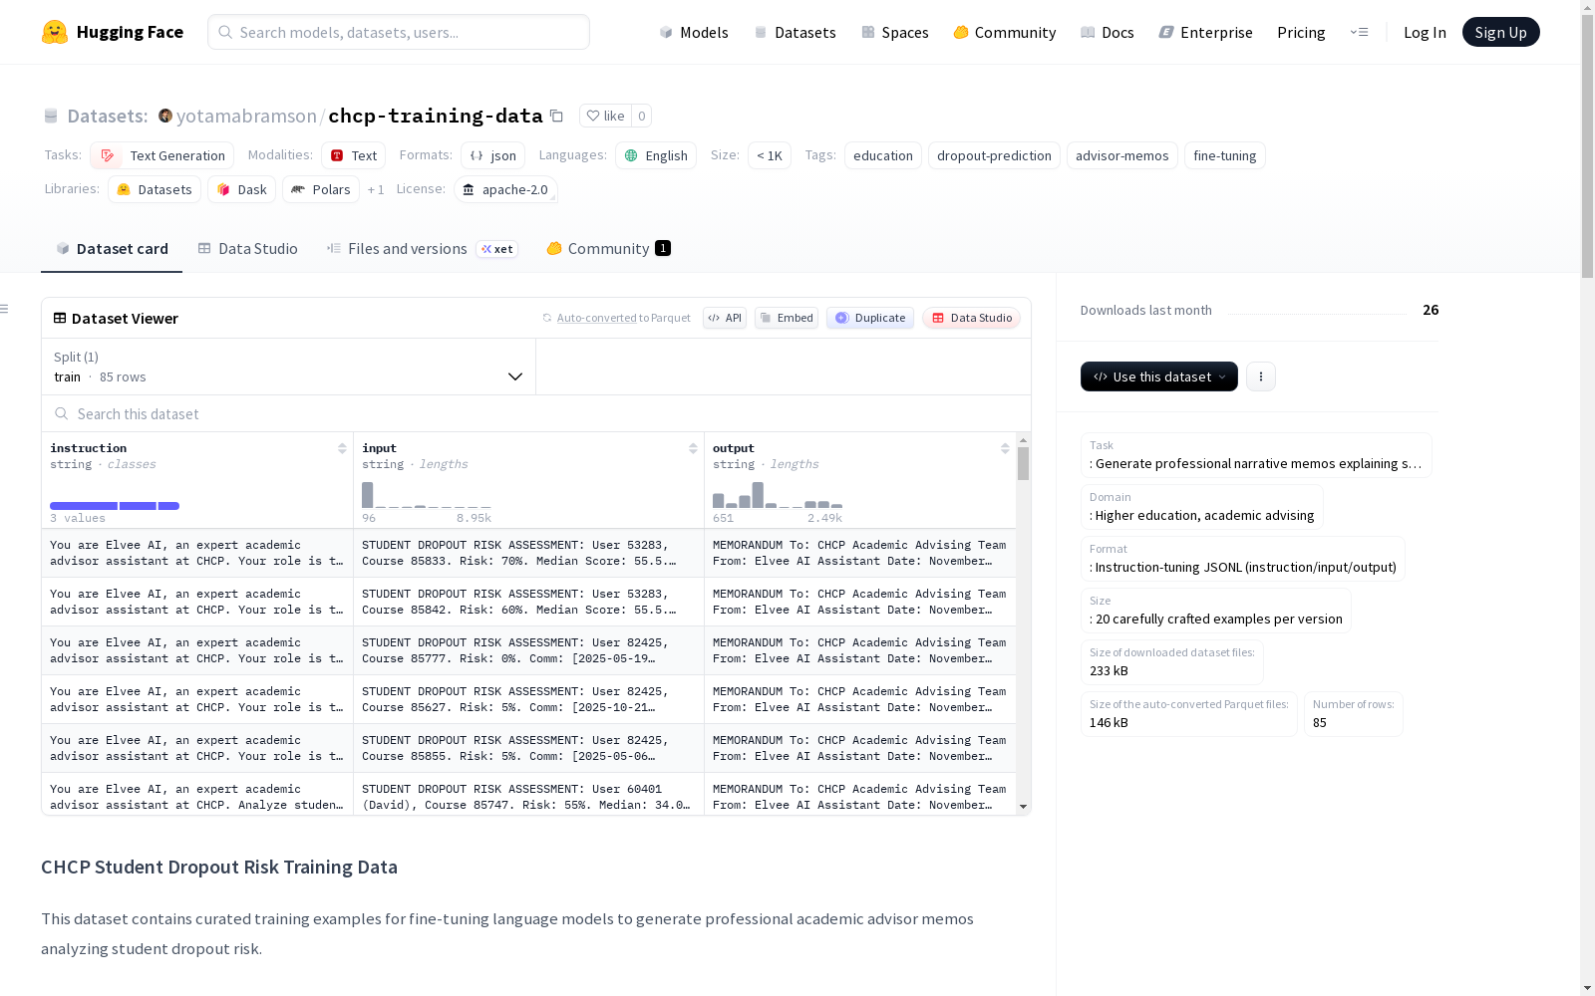Open Enterprise in top navigation

tap(1206, 32)
